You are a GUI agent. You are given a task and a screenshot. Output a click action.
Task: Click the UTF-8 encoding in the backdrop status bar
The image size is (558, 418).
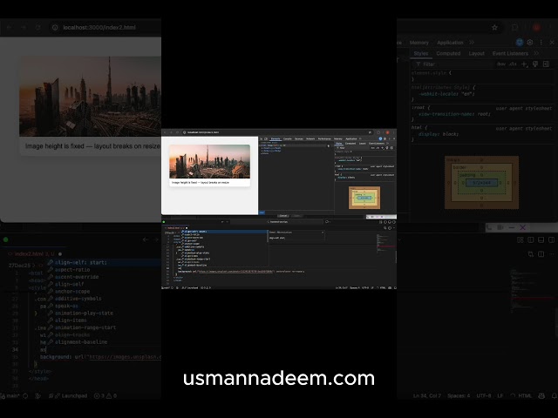[484, 395]
